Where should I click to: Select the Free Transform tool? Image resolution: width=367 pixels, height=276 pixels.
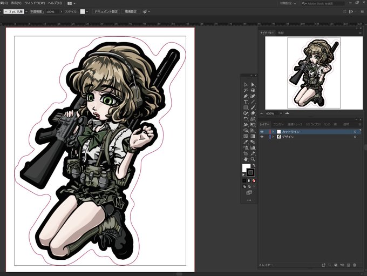(253, 125)
